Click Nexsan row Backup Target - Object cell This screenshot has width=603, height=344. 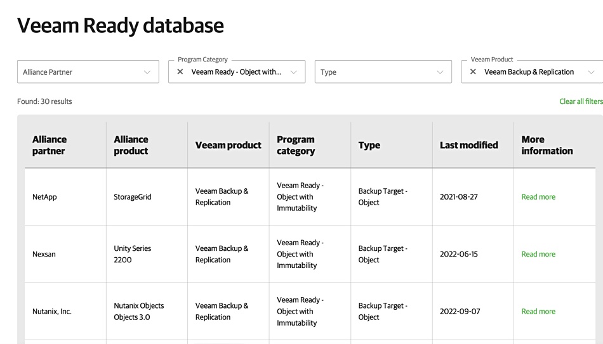pos(392,254)
